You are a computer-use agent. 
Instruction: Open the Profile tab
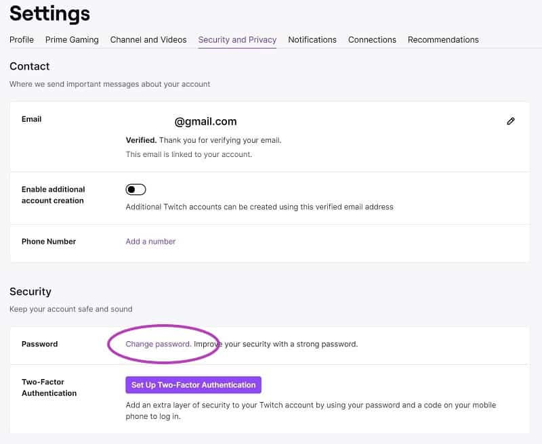pos(22,40)
